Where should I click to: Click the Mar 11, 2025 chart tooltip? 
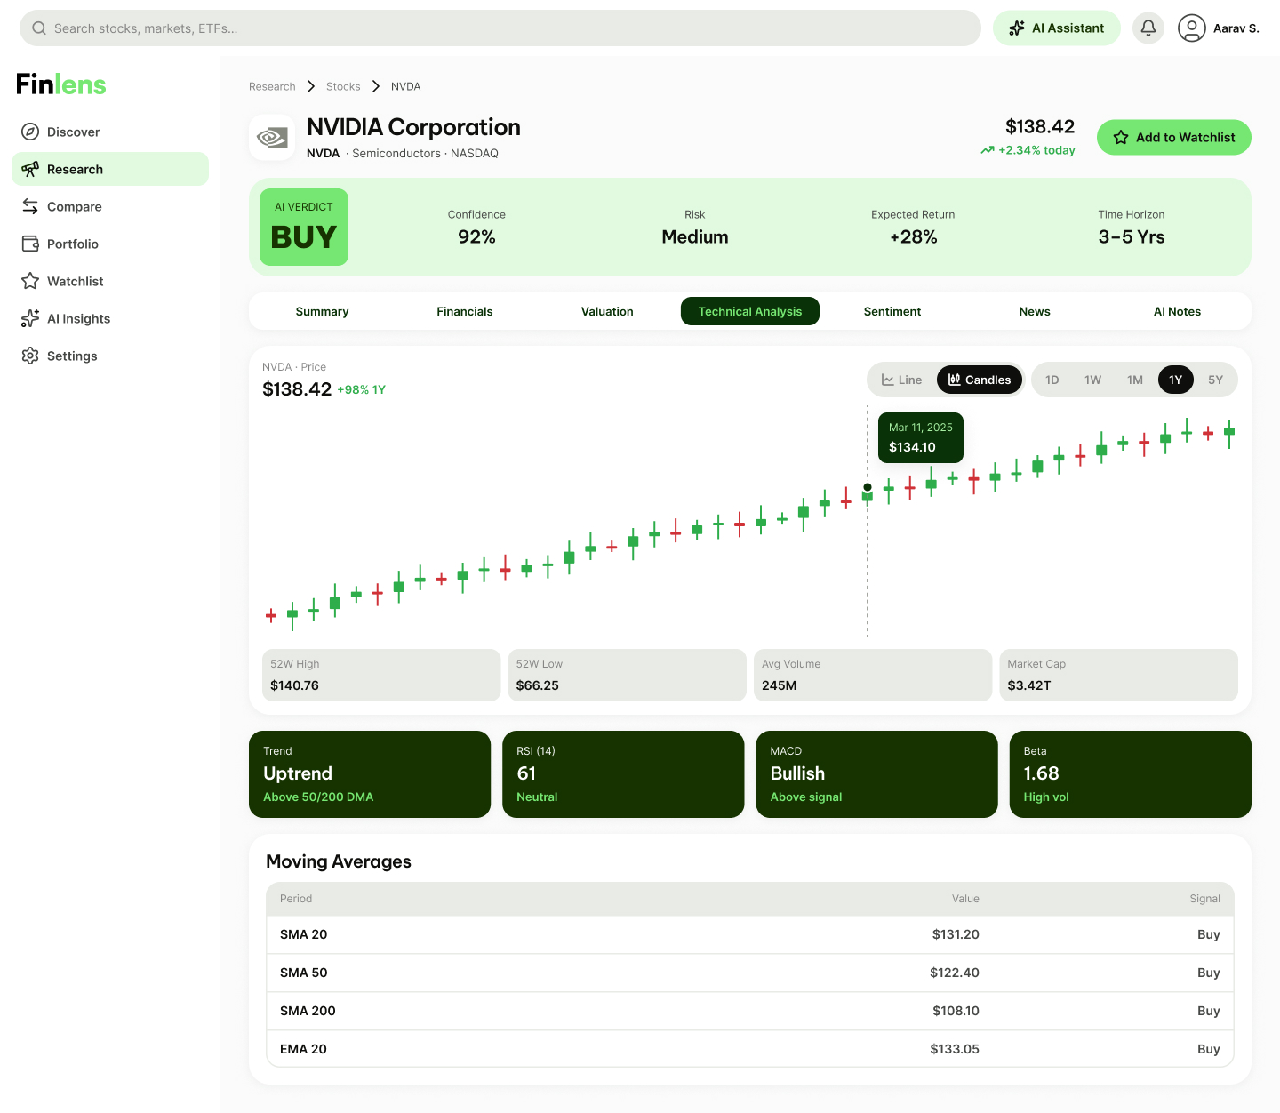(921, 437)
